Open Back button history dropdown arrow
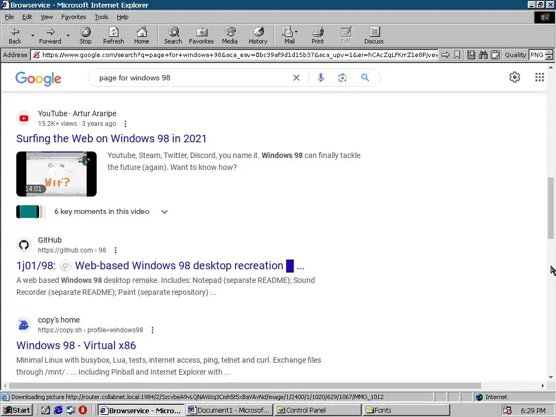 point(33,35)
